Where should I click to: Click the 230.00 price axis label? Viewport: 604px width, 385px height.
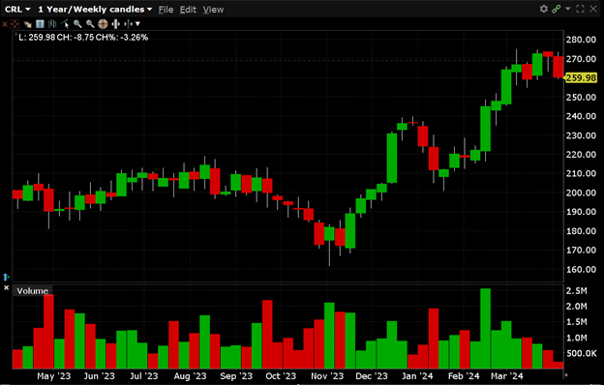pos(581,135)
